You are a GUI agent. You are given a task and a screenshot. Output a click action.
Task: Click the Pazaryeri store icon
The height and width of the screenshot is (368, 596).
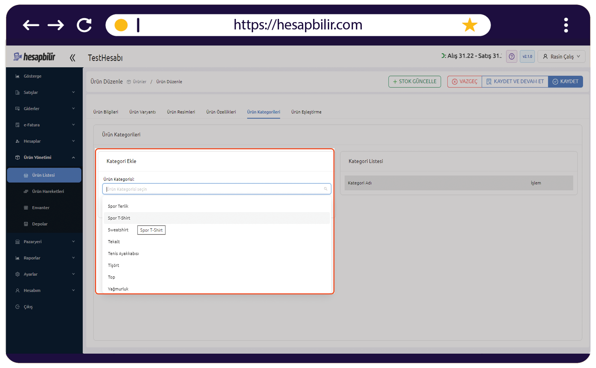(x=18, y=242)
